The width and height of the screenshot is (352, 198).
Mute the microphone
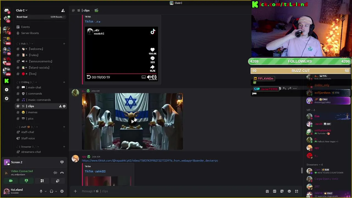(x=41, y=191)
